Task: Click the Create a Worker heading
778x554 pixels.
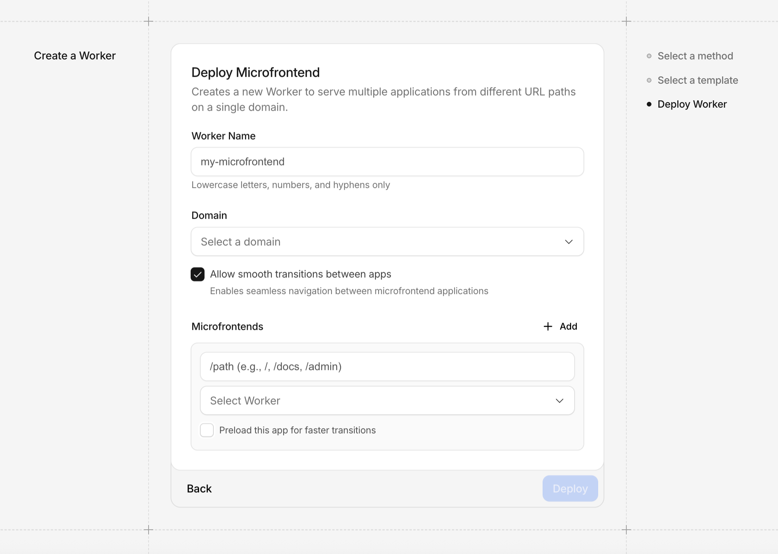Action: coord(75,56)
